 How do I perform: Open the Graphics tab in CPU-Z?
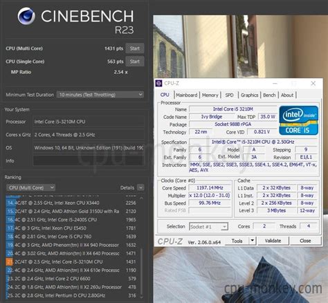tap(249, 95)
